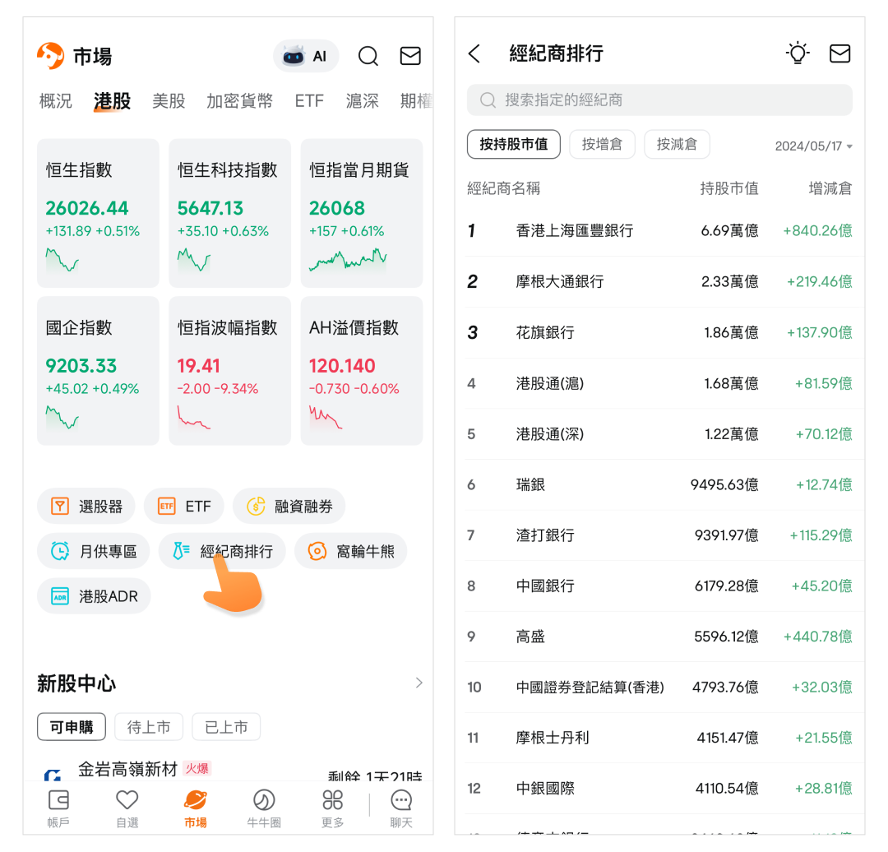Viewport: 888px width, 852px height.
Task: Switch sorting to 按增倉
Action: pos(603,145)
